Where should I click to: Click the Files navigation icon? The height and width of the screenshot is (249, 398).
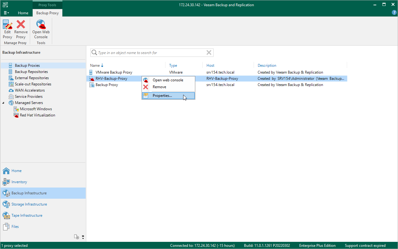6,227
